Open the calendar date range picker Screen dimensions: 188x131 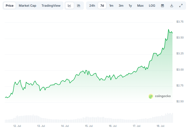(162, 6)
